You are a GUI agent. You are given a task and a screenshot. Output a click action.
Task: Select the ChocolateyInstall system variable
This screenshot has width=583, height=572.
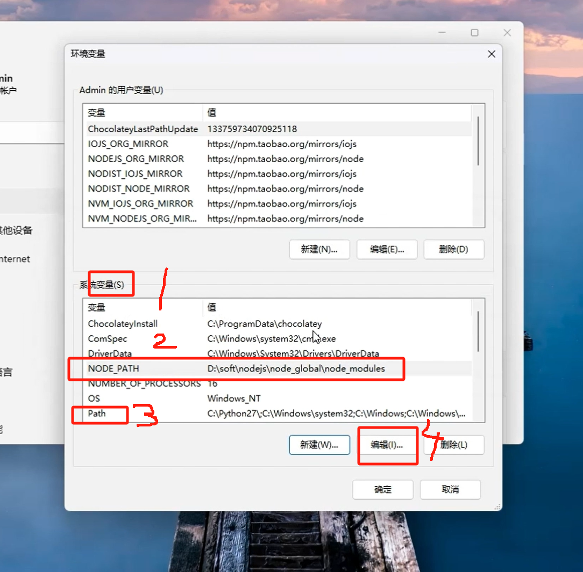pos(279,324)
